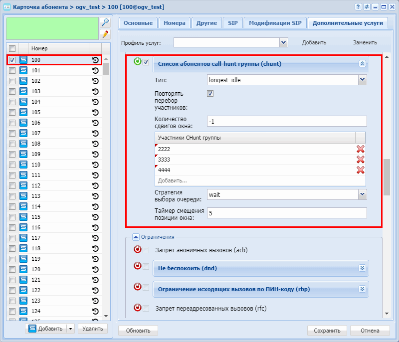Click the services panel scrollbar thumb
This screenshot has height=342, width=399.
[387, 177]
